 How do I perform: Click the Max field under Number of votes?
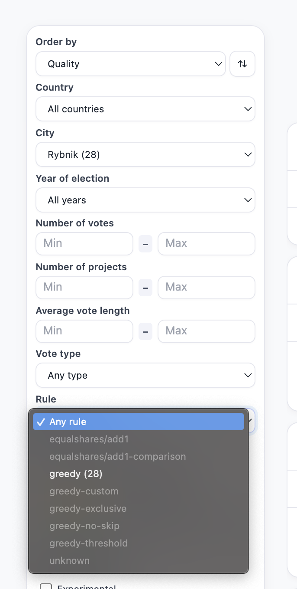(207, 243)
